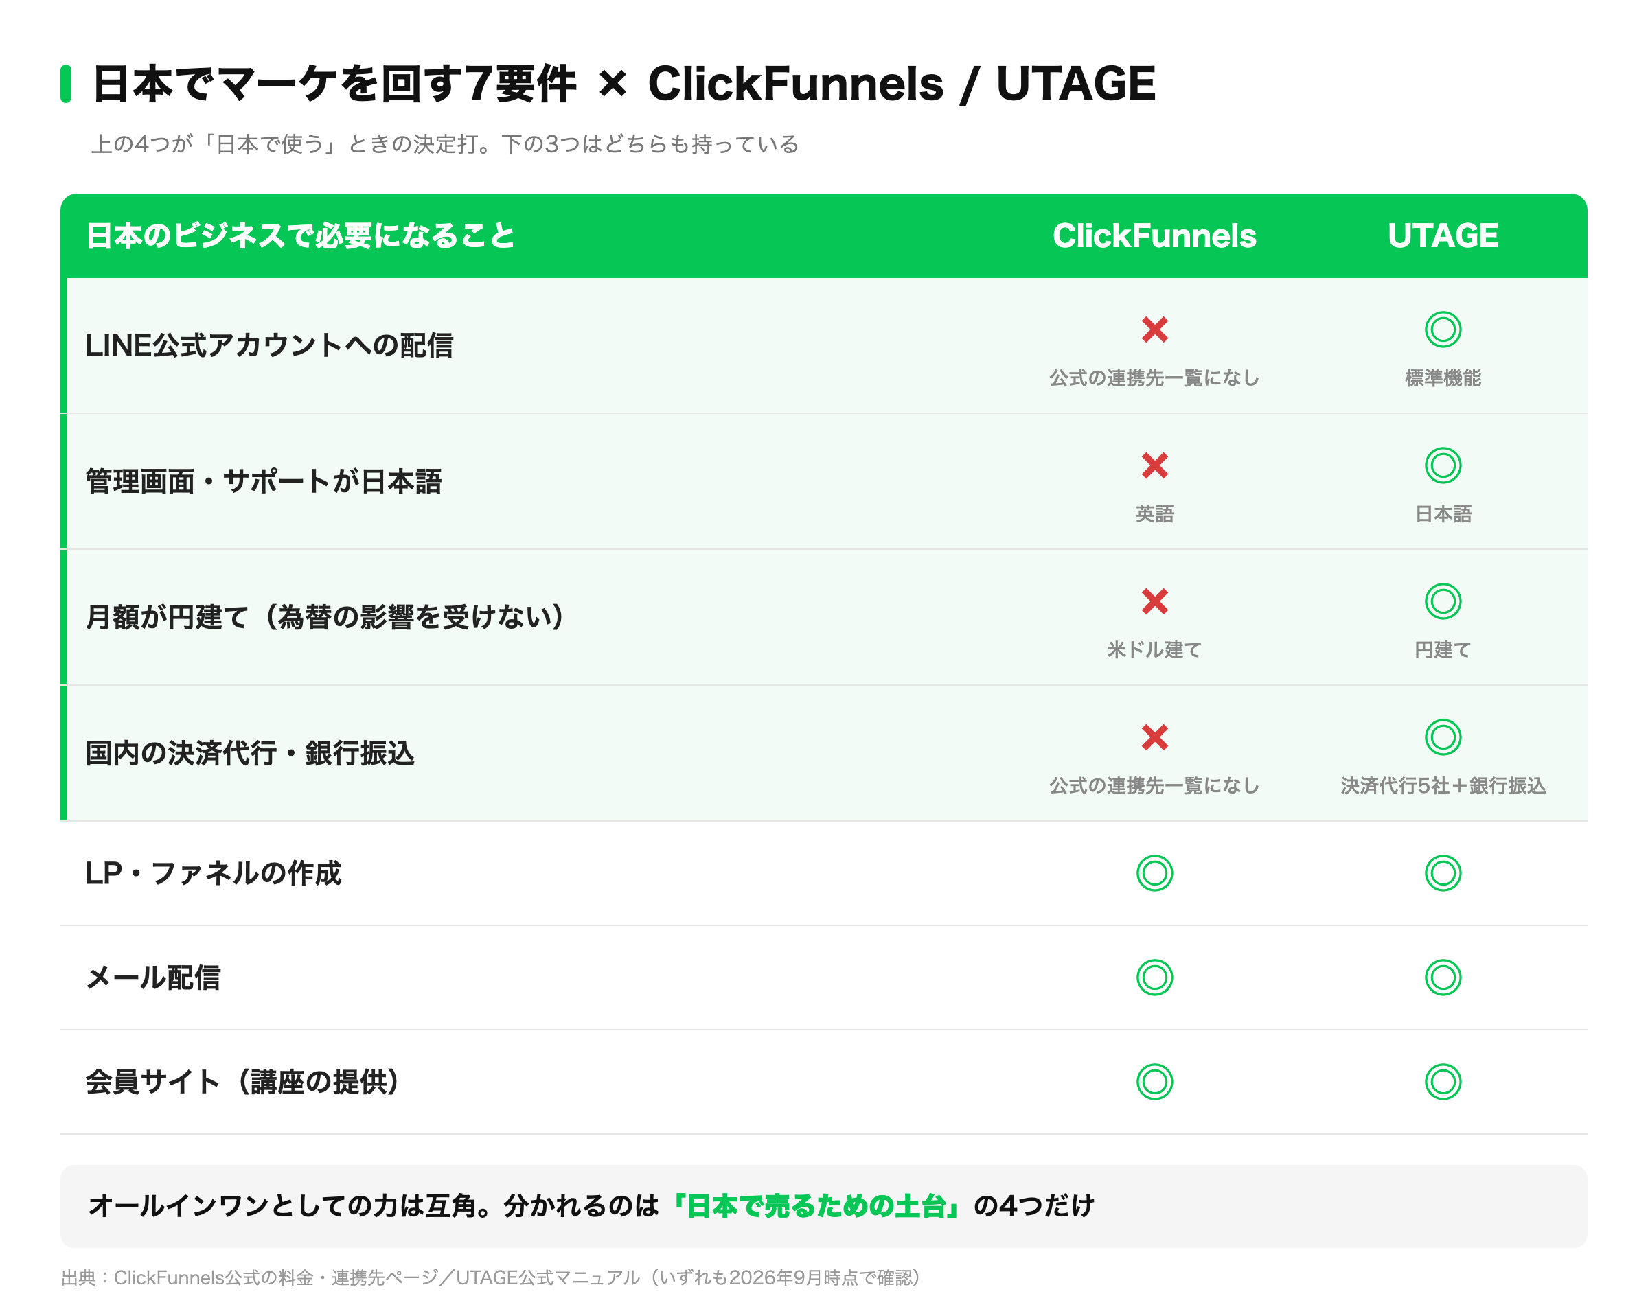1648x1307 pixels.
Task: Click the UTAGE column header
Action: pyautogui.click(x=1443, y=235)
